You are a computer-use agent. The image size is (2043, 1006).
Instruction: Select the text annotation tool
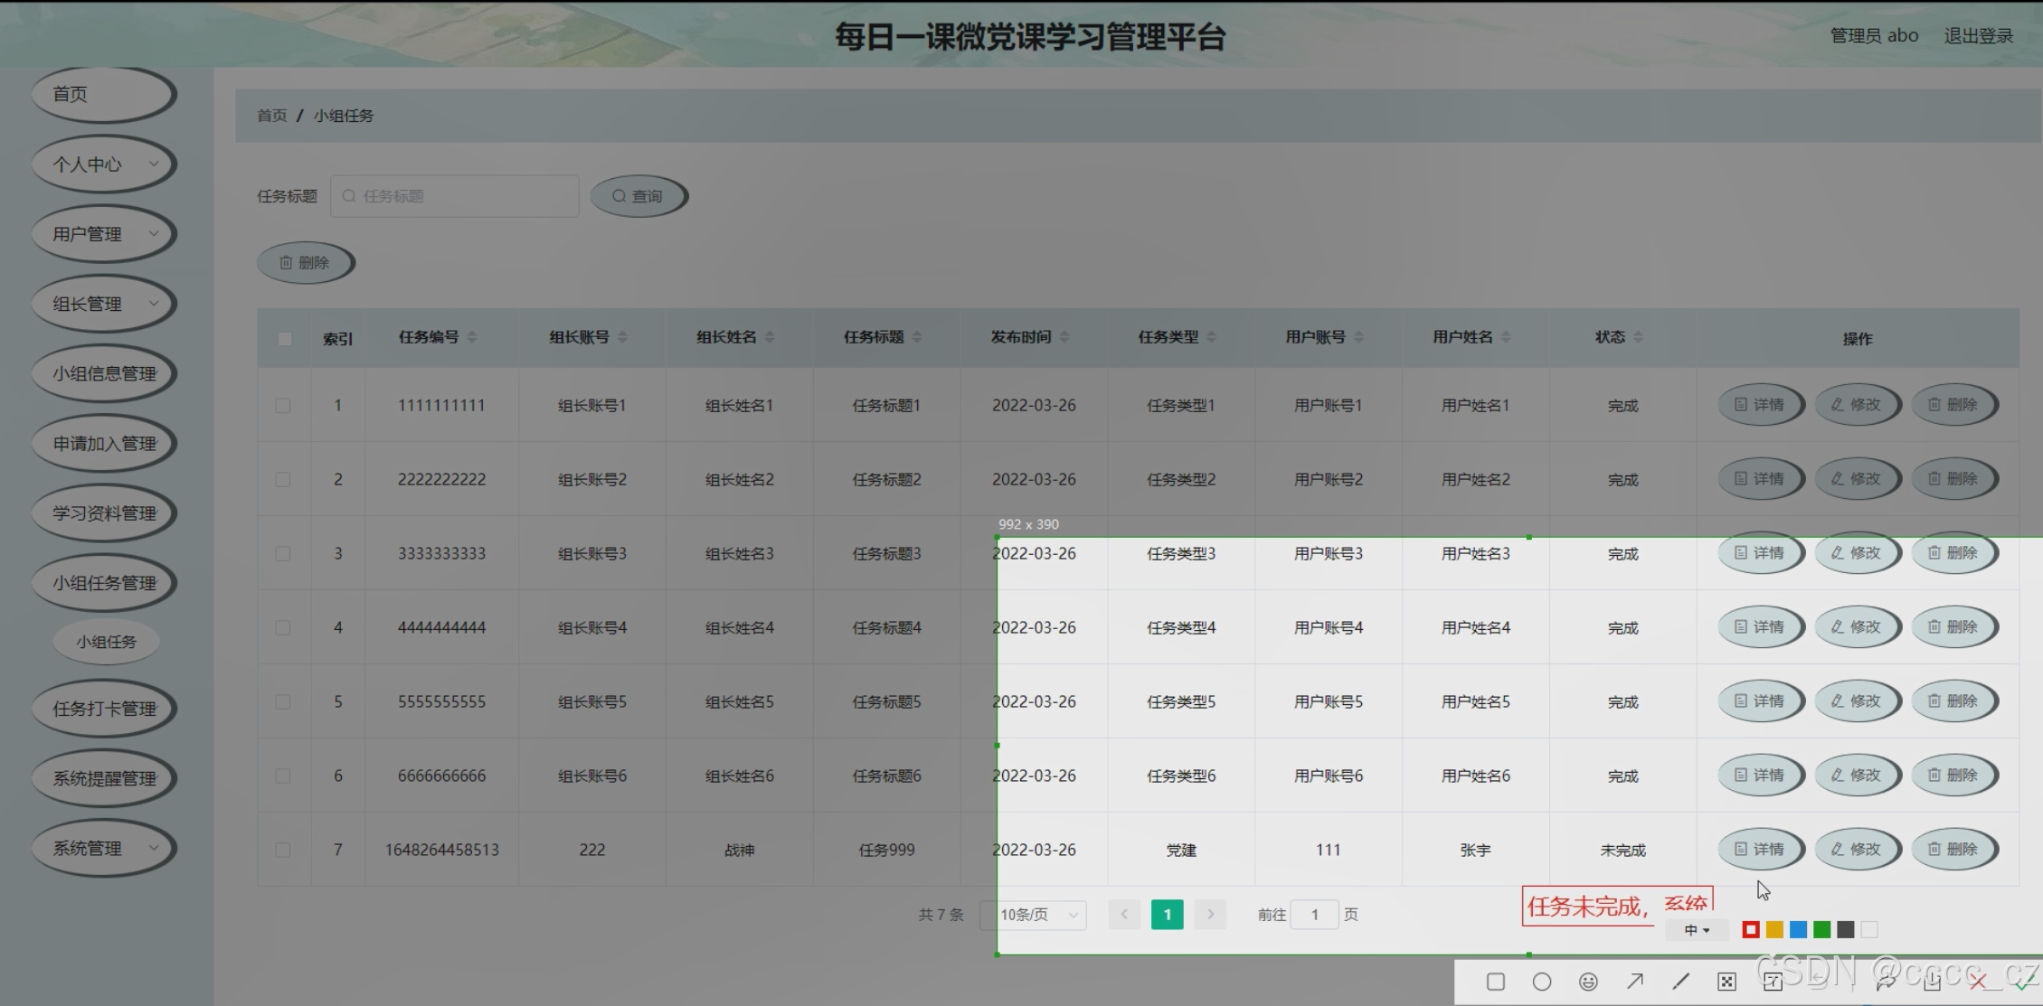(1773, 982)
